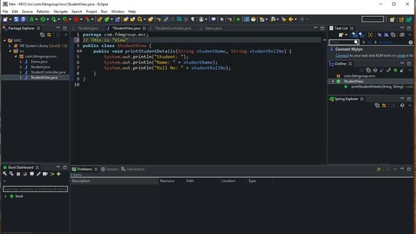
Task: Collapse StudentView class in Outline
Action: coord(332,81)
